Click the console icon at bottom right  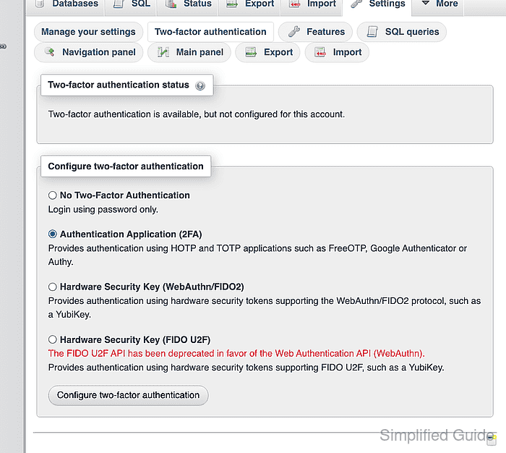pos(491,440)
